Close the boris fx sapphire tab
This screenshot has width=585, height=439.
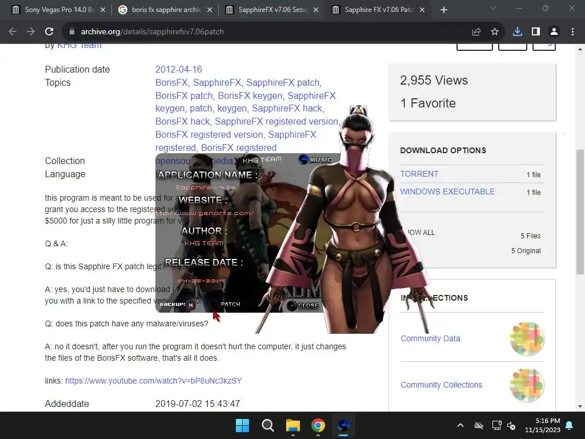pyautogui.click(x=210, y=10)
